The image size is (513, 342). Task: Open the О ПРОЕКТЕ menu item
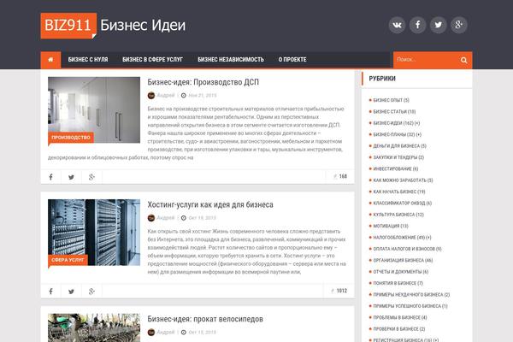tap(292, 60)
